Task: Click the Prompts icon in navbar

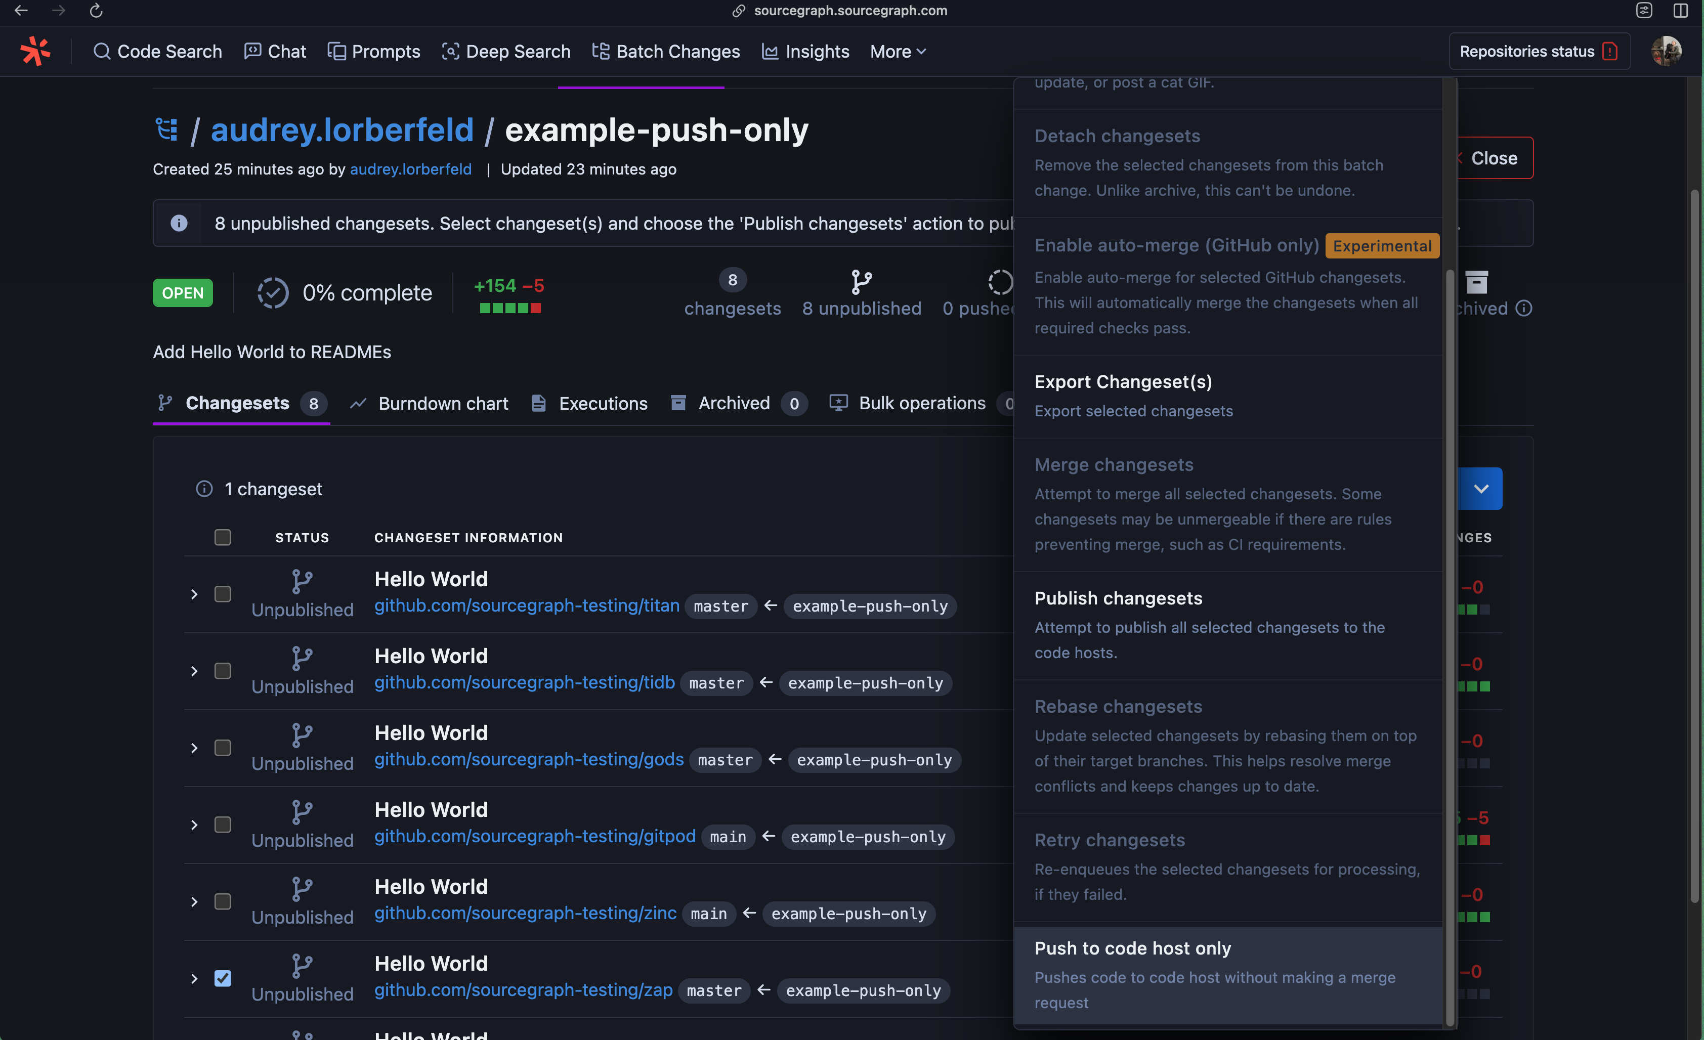Action: point(336,51)
